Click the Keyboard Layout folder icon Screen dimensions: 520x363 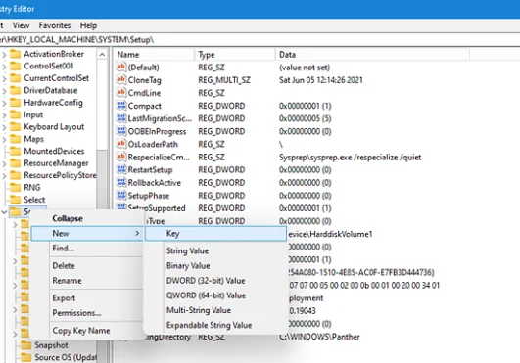[x=16, y=127]
